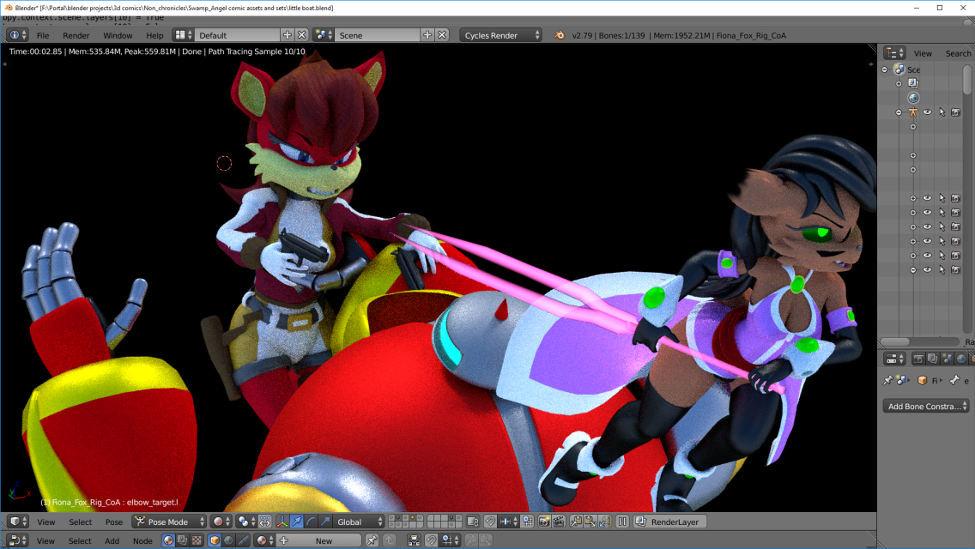Open the outliner Search menu
The height and width of the screenshot is (549, 975).
[958, 53]
